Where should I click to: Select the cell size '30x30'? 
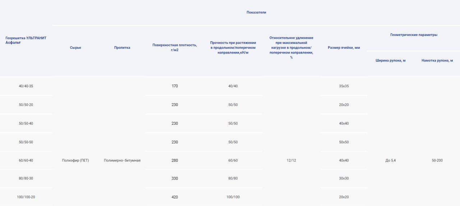coord(344,178)
